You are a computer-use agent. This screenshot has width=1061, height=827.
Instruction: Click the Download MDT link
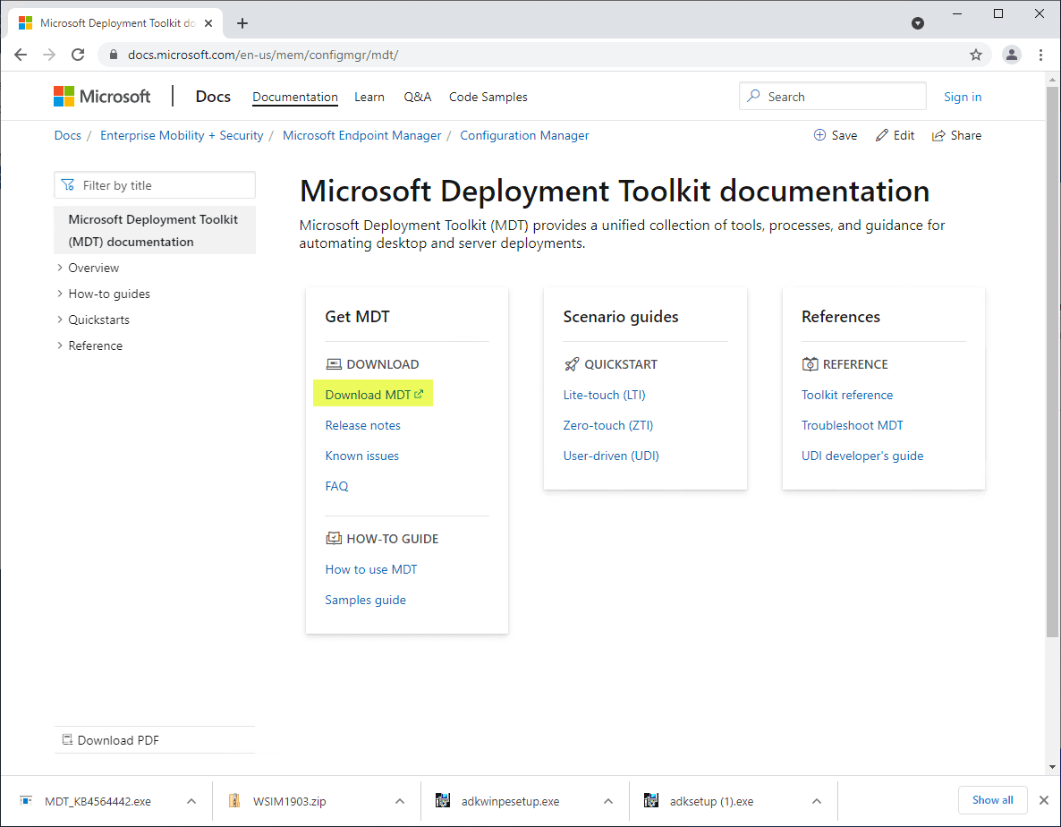click(x=369, y=395)
